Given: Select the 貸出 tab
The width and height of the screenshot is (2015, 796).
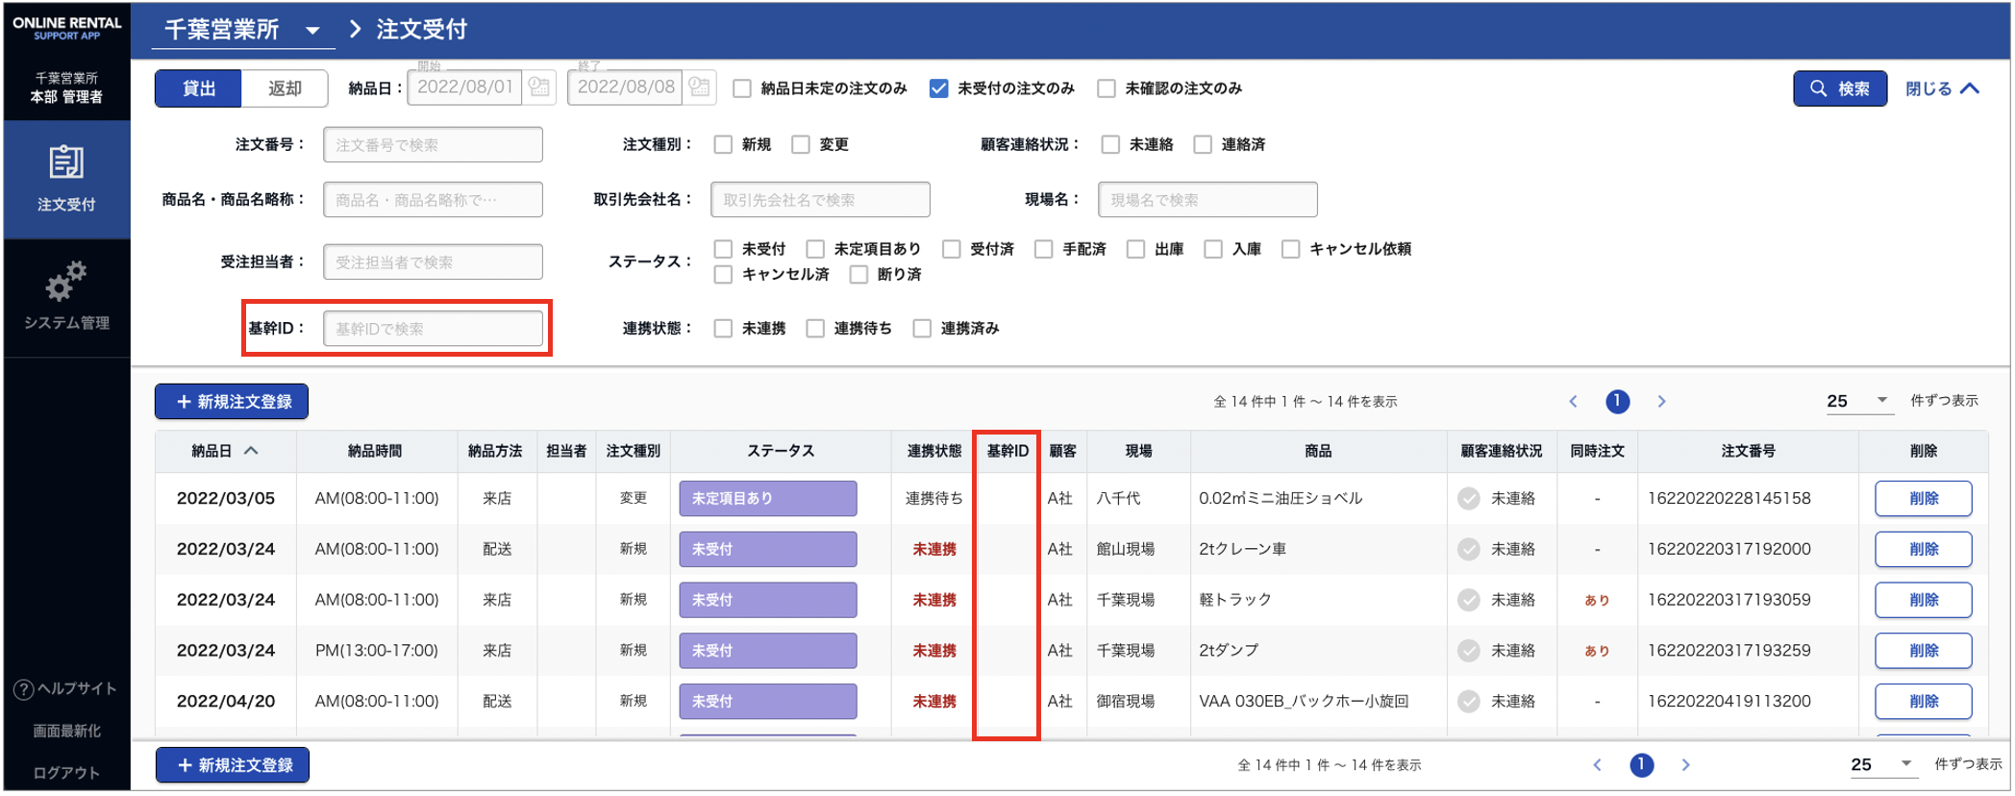Looking at the screenshot, I should (x=199, y=88).
